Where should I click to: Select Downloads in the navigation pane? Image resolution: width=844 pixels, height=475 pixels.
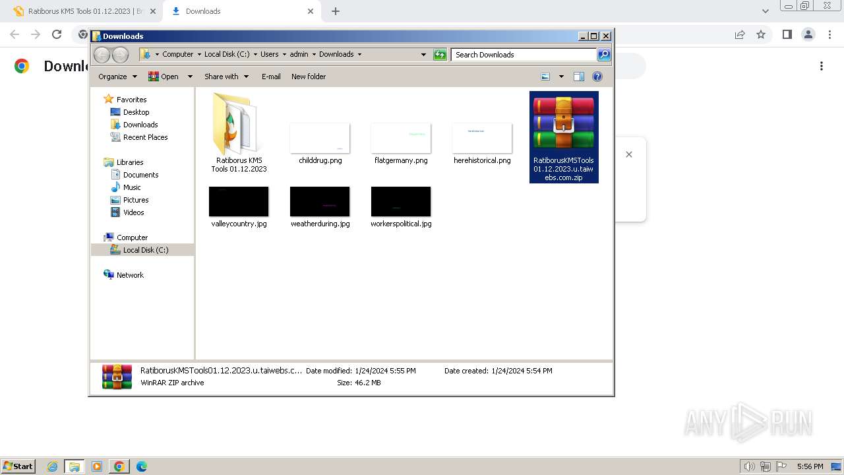click(x=134, y=125)
